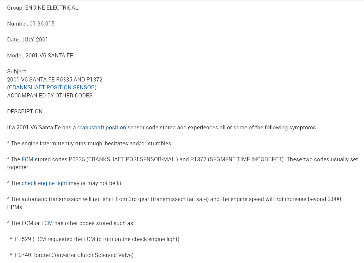
Task: Click the P1529 code text
Action: 23,239
